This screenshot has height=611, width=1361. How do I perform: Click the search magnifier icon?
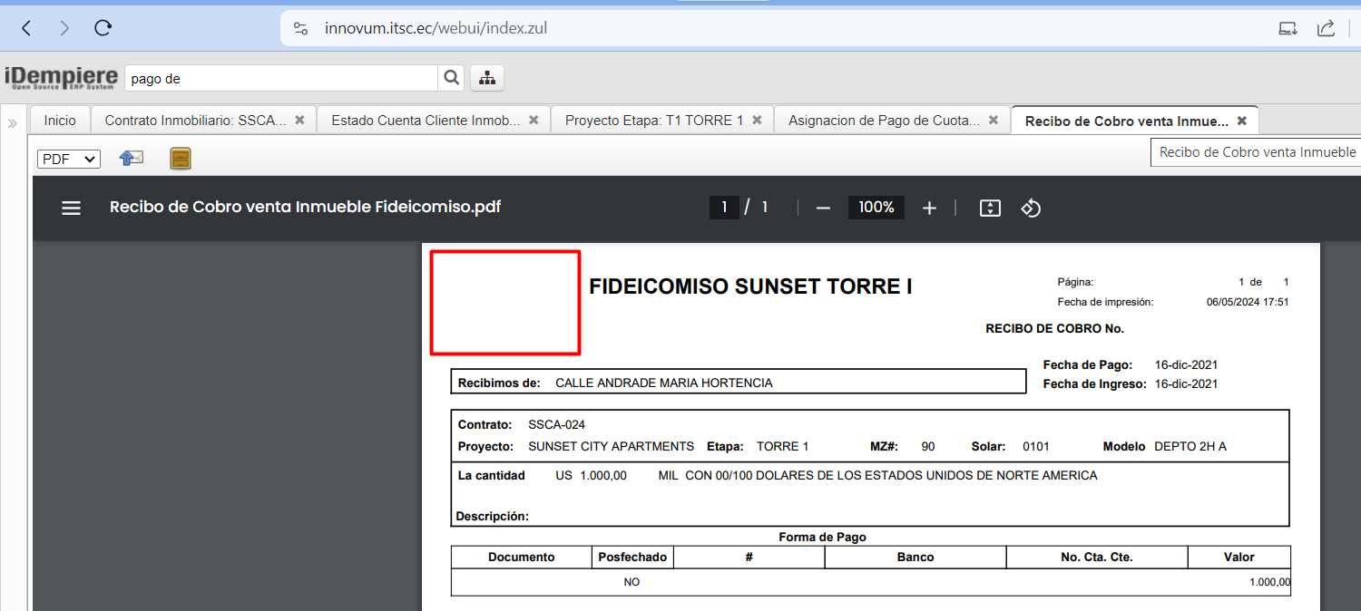[x=451, y=78]
